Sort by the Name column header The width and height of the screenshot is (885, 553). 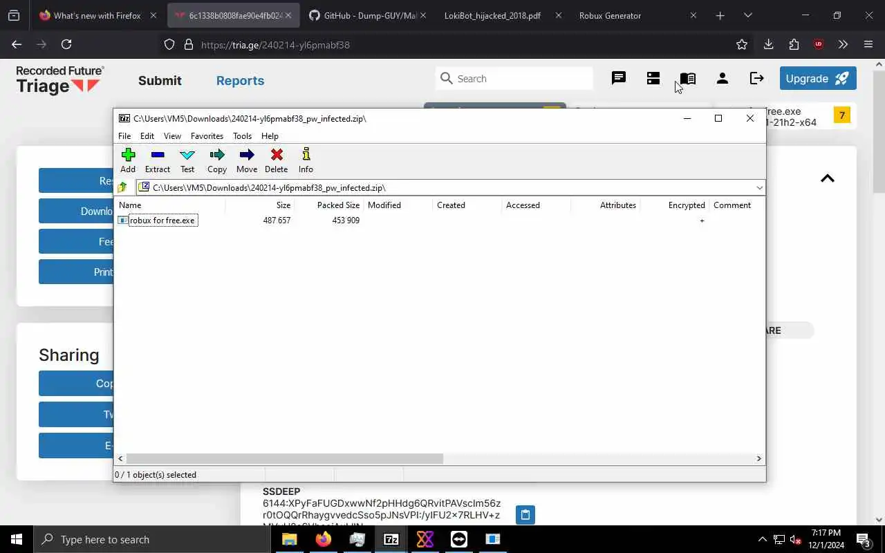pyautogui.click(x=170, y=205)
